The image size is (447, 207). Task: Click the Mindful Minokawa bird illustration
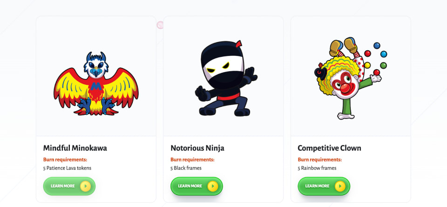tap(96, 83)
